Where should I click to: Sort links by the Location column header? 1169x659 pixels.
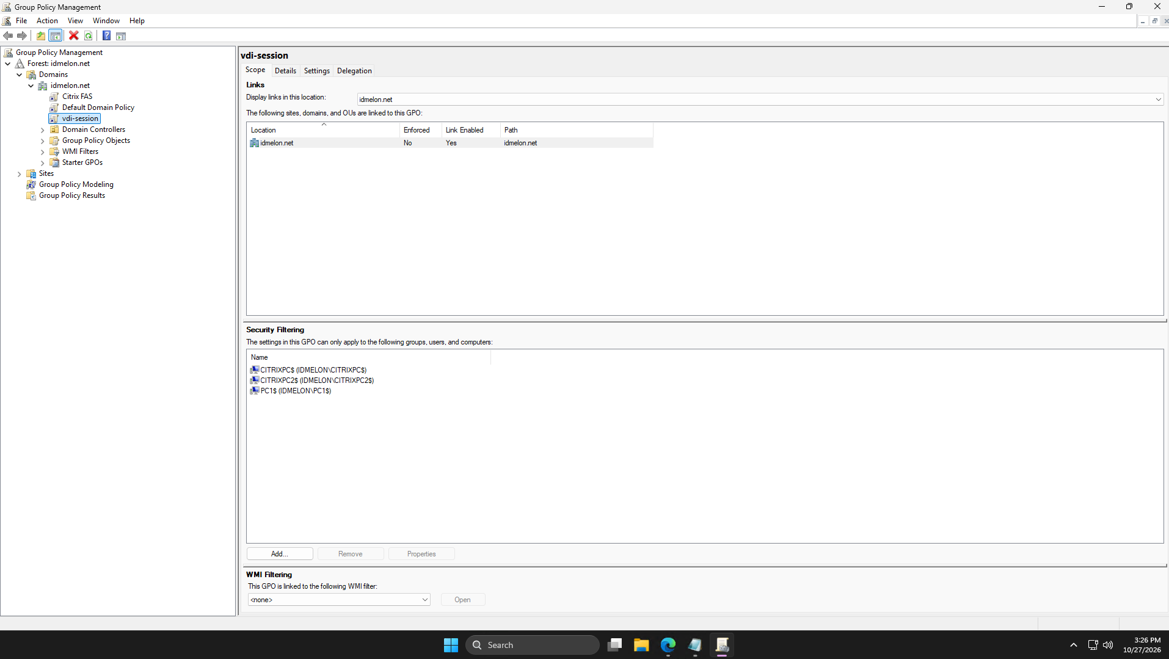tap(323, 130)
